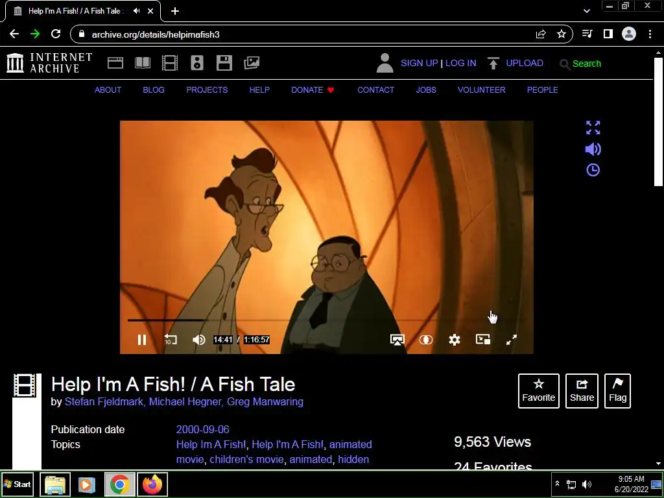The width and height of the screenshot is (664, 498).
Task: Click the blue speaker icon beside player
Action: pyautogui.click(x=593, y=149)
